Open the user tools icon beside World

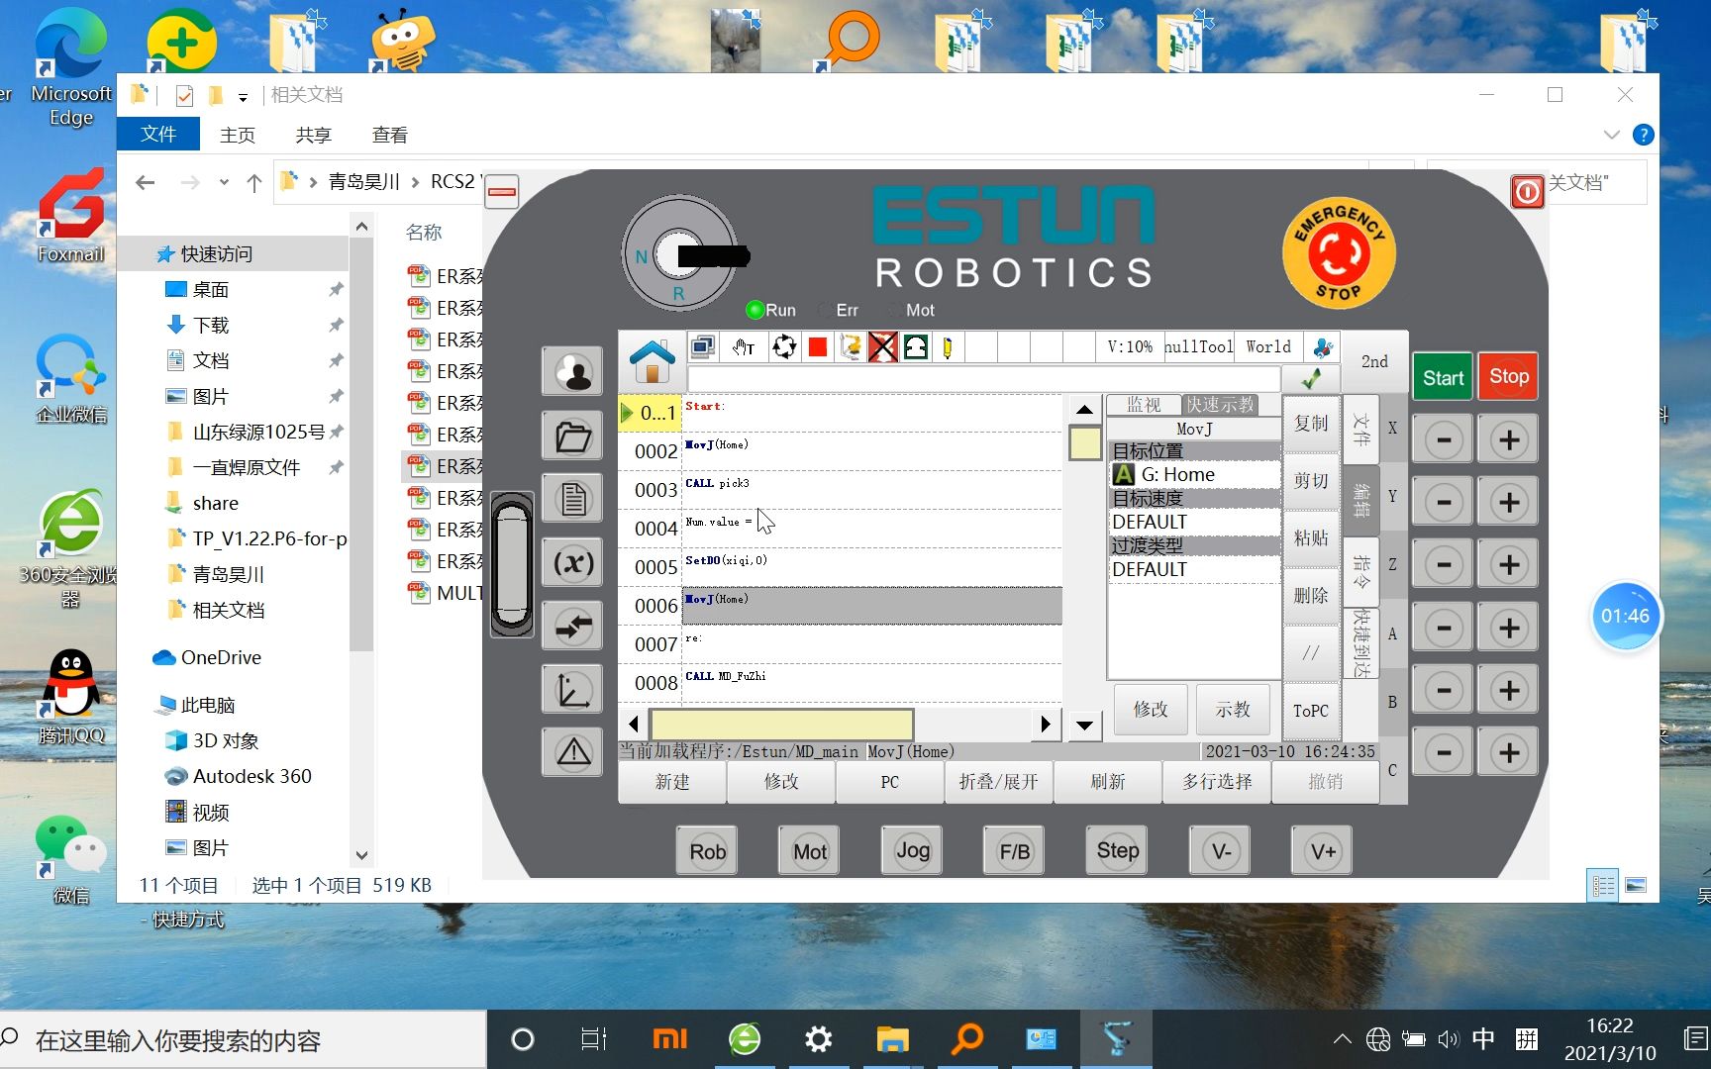[1323, 347]
